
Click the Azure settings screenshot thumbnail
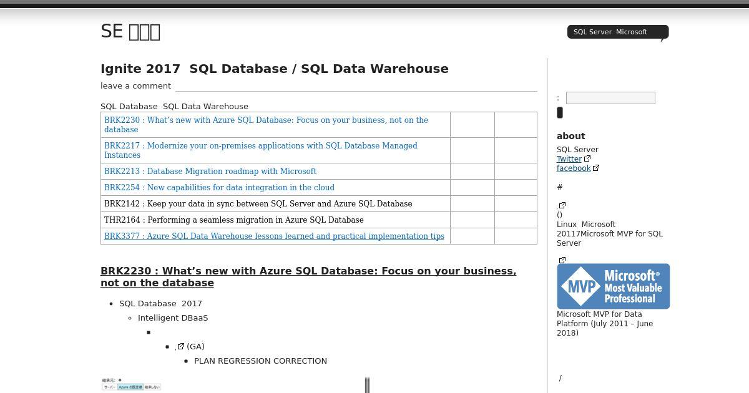131,384
